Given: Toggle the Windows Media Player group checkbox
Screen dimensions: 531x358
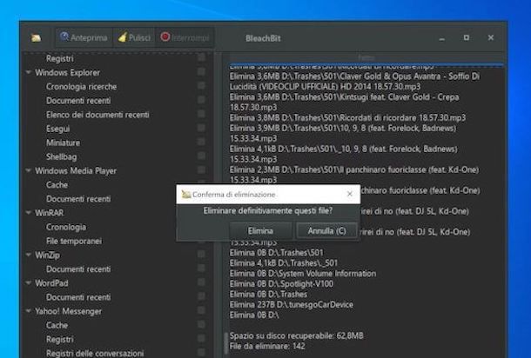Looking at the screenshot, I should [201, 169].
